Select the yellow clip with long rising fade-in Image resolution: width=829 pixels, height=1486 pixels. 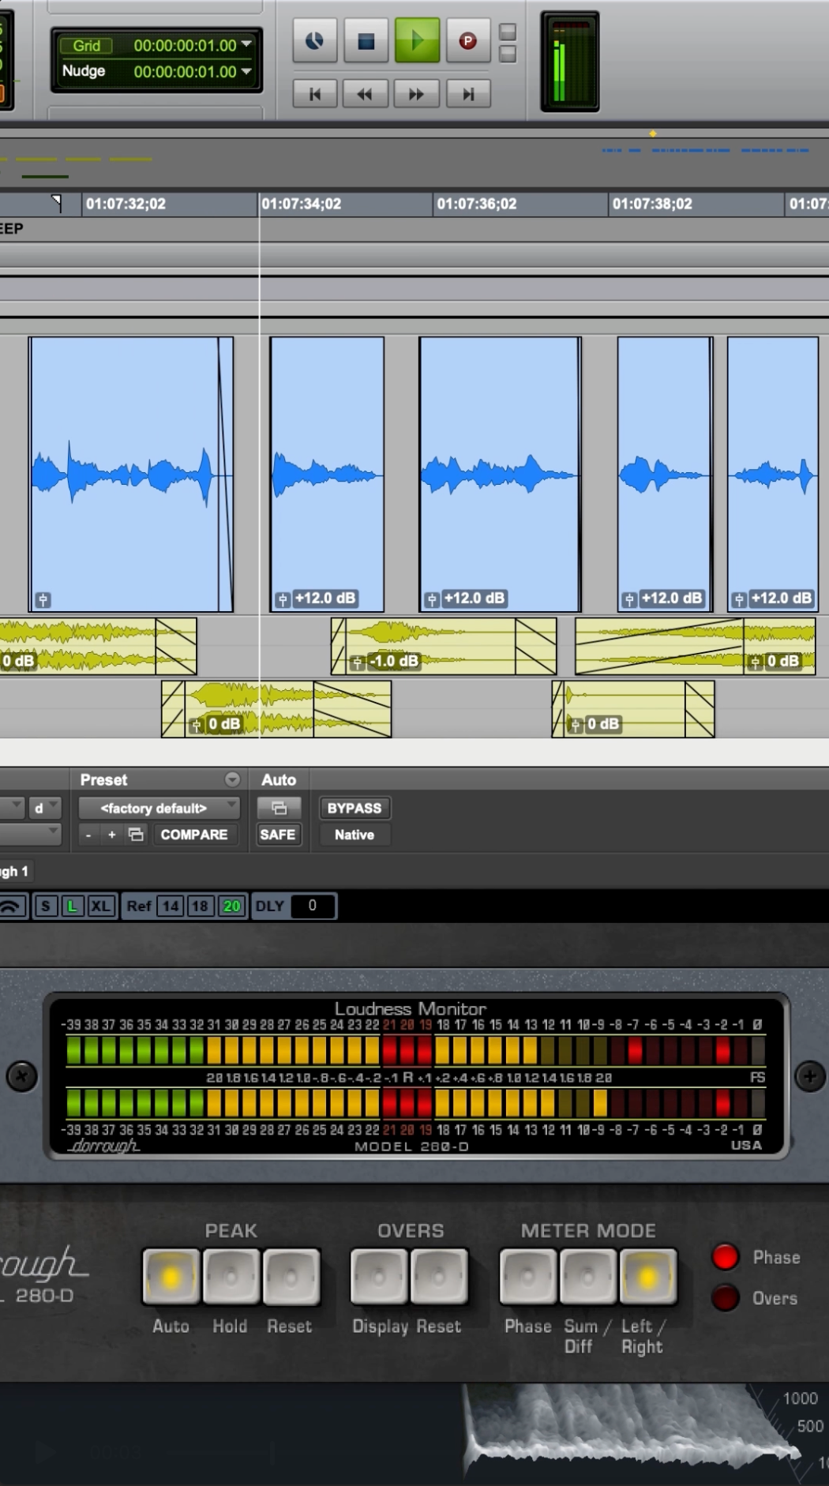pyautogui.click(x=695, y=646)
